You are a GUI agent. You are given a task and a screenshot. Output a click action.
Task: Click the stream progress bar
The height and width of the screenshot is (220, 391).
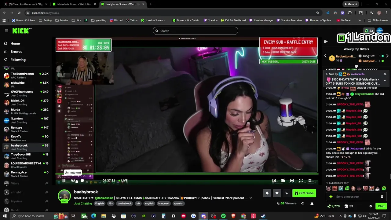(187, 174)
